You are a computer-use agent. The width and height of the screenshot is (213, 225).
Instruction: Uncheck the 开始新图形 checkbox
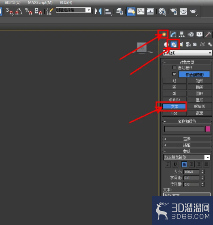click(174, 74)
